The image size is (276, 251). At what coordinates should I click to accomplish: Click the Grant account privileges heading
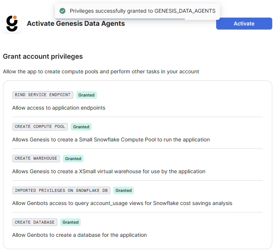coord(43,56)
